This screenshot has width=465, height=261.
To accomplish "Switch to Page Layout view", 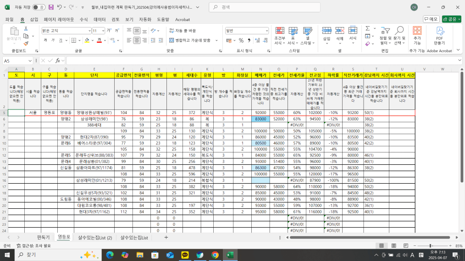I will pos(393,246).
